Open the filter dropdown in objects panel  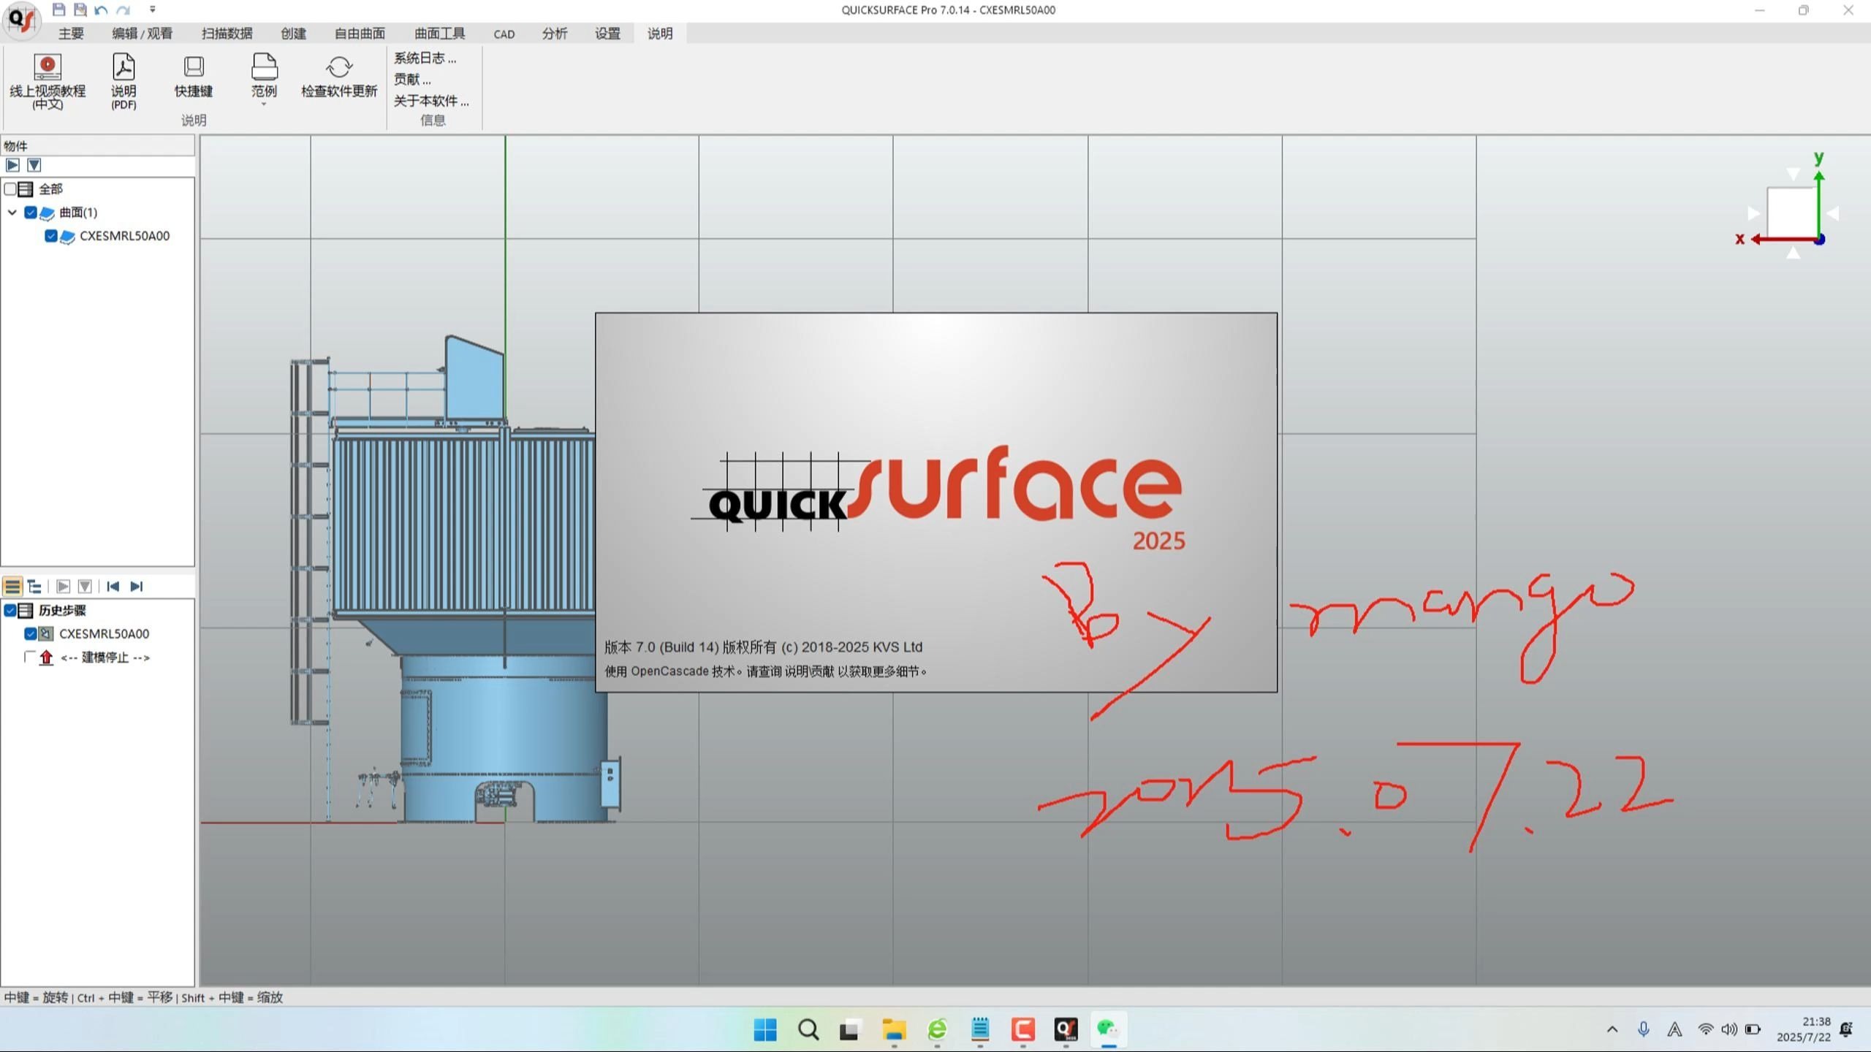34,165
